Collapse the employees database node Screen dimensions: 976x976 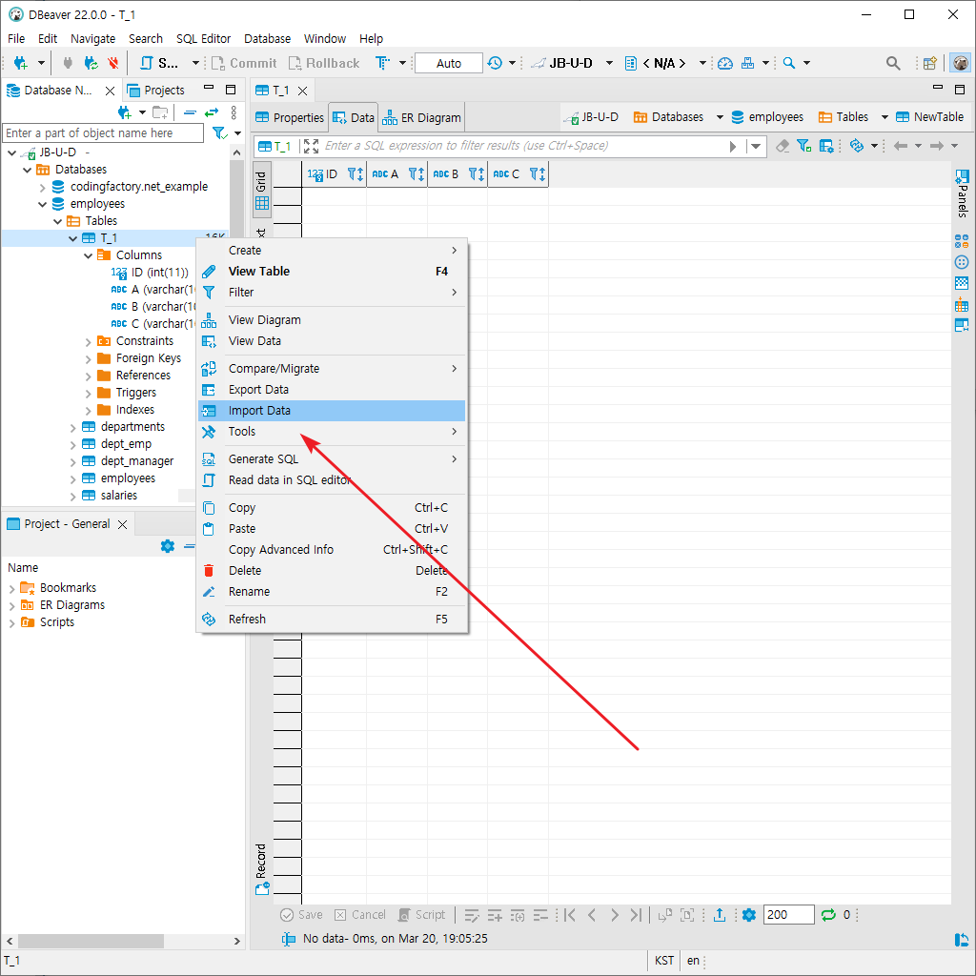[42, 204]
